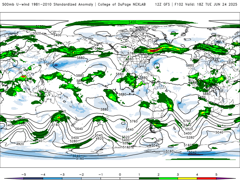Select the light blue -3 to -2 colorbar segment

click(x=72, y=178)
